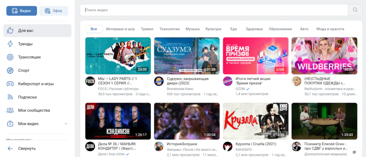
Task: Open the Авто tab
Action: pos(304,29)
